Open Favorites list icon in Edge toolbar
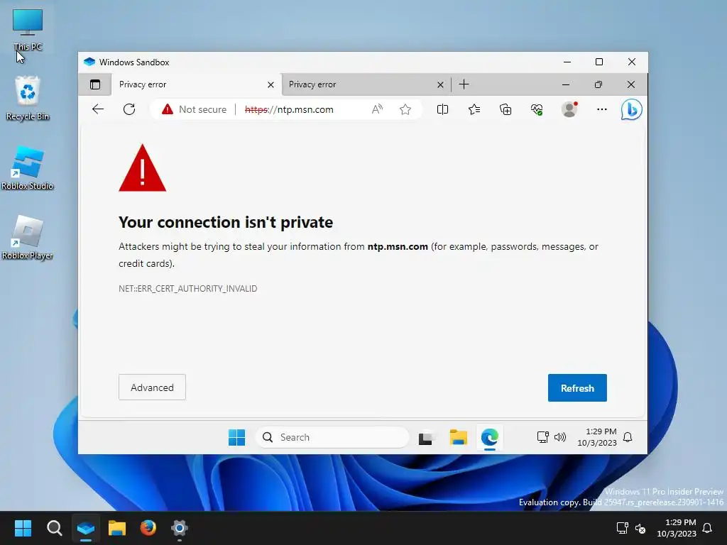The width and height of the screenshot is (727, 545). [x=474, y=109]
